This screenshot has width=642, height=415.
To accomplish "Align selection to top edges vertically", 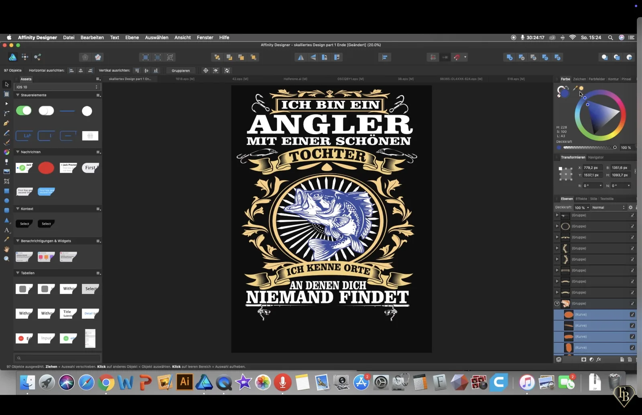I will tap(137, 70).
